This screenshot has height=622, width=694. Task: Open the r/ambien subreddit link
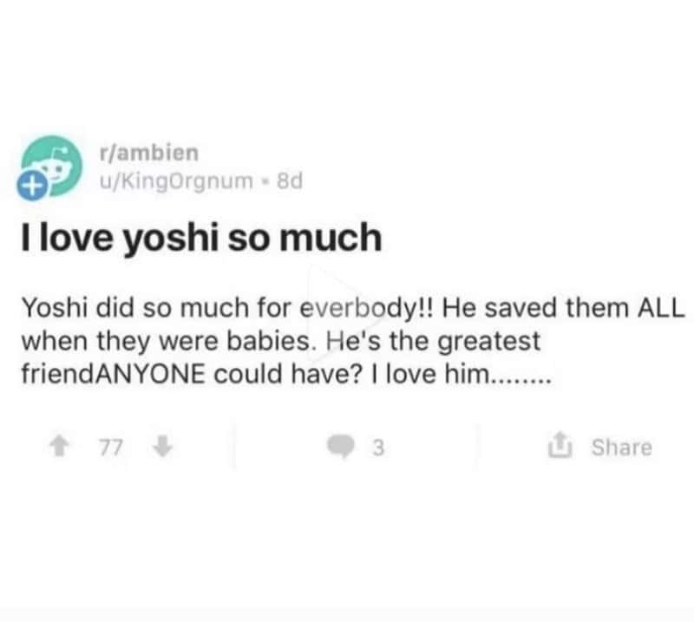[150, 153]
